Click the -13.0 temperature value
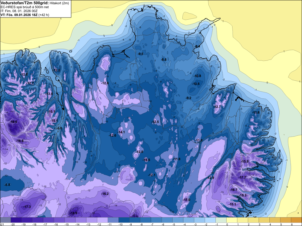Image resolution: width=302 pixels, height=226 pixels. click(x=49, y=94)
